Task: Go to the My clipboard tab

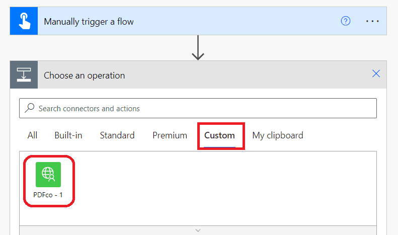Action: click(x=278, y=135)
